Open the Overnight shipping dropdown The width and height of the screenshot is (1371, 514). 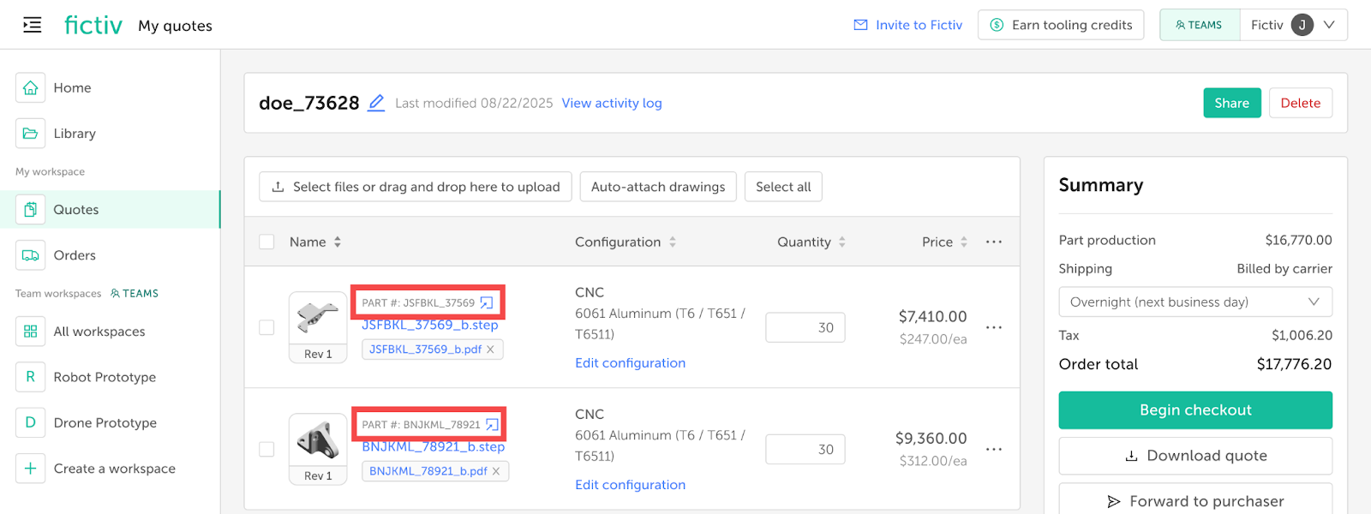(1195, 302)
